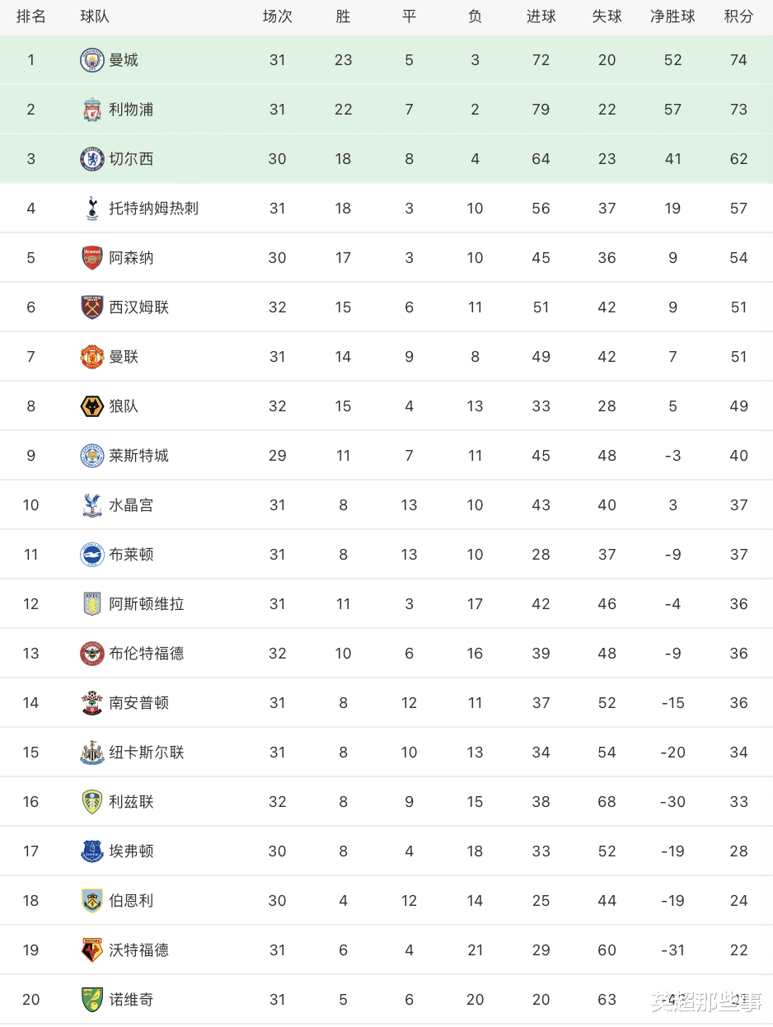Open the 莱斯特城 team name link
The height and width of the screenshot is (1027, 773).
[138, 456]
